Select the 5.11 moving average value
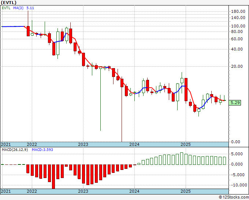 click(x=30, y=8)
